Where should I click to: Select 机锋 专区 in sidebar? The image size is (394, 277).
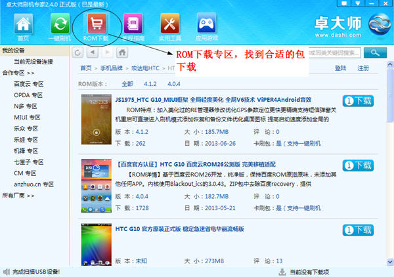(26, 151)
